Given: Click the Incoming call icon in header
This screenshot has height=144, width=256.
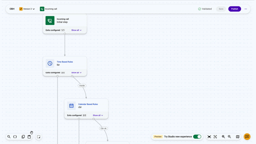Looking at the screenshot, I should (x=42, y=9).
